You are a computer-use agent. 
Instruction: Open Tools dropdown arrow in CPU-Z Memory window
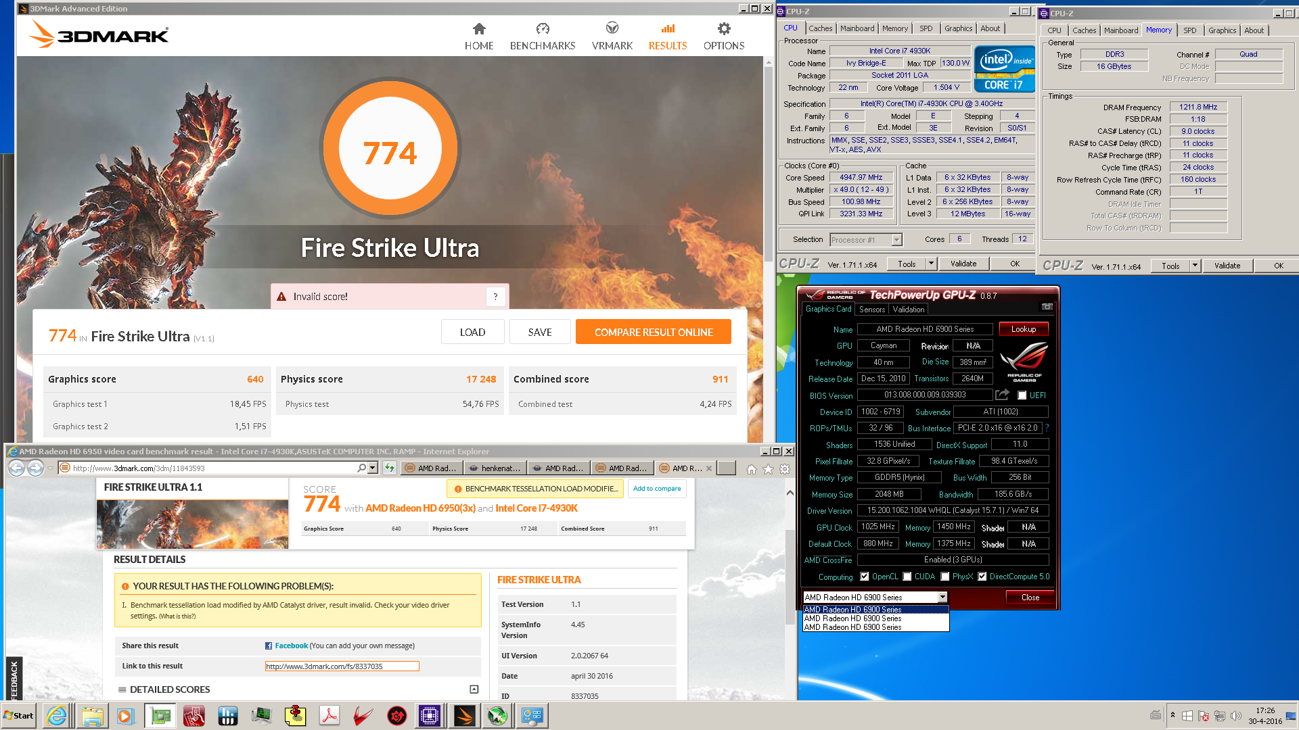(x=1195, y=266)
